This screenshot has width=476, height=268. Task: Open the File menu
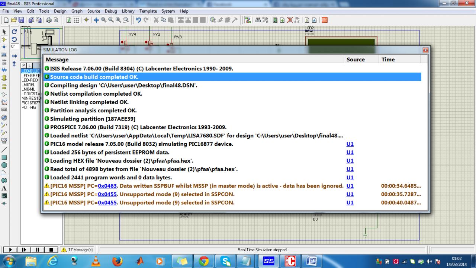6,11
